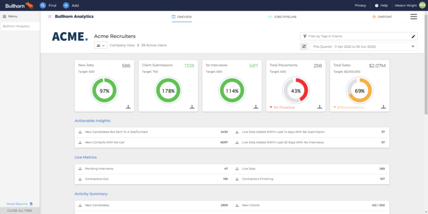This screenshot has height=214, width=428.
Task: Open the analytics hamburger menu at right
Action: tap(414, 17)
